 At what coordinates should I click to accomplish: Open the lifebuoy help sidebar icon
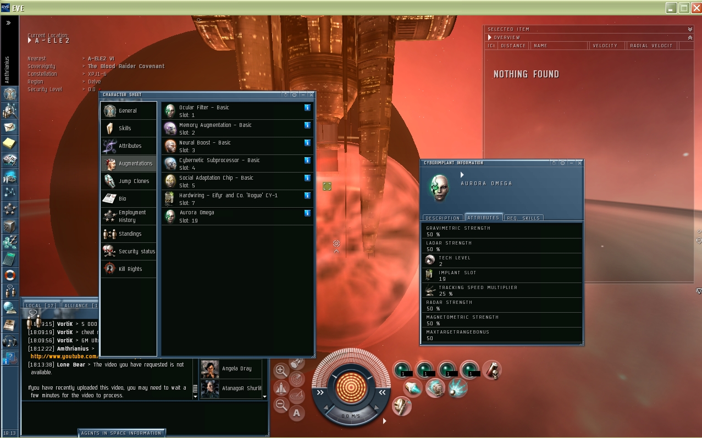(10, 275)
